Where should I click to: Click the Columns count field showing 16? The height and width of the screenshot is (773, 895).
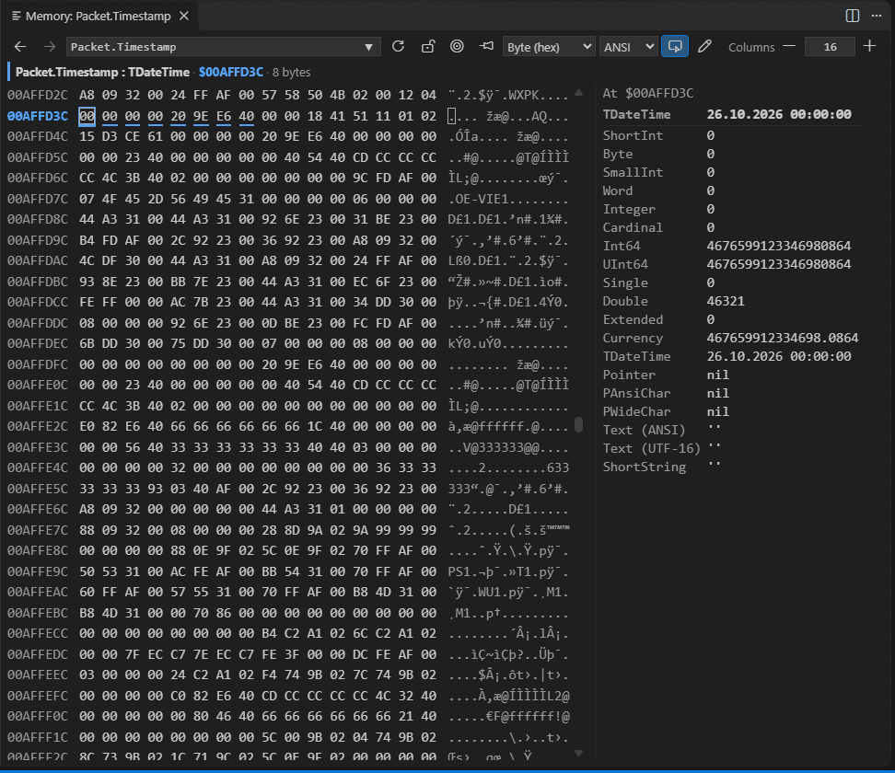[x=830, y=47]
